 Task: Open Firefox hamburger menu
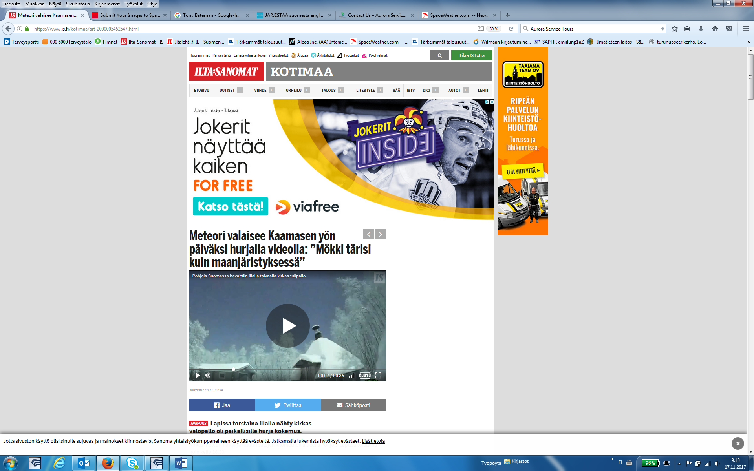pos(745,29)
